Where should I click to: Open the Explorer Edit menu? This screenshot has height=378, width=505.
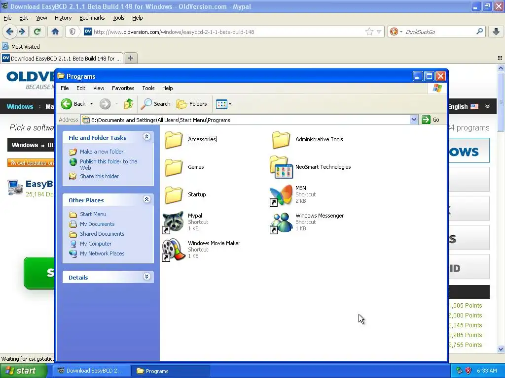(x=81, y=88)
